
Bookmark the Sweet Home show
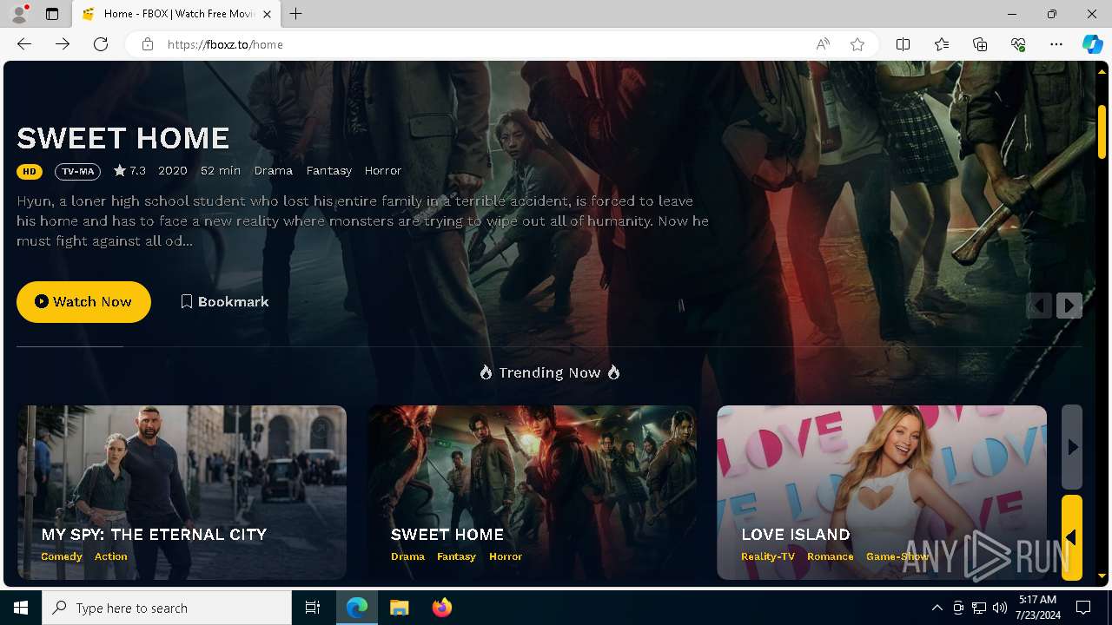click(225, 301)
